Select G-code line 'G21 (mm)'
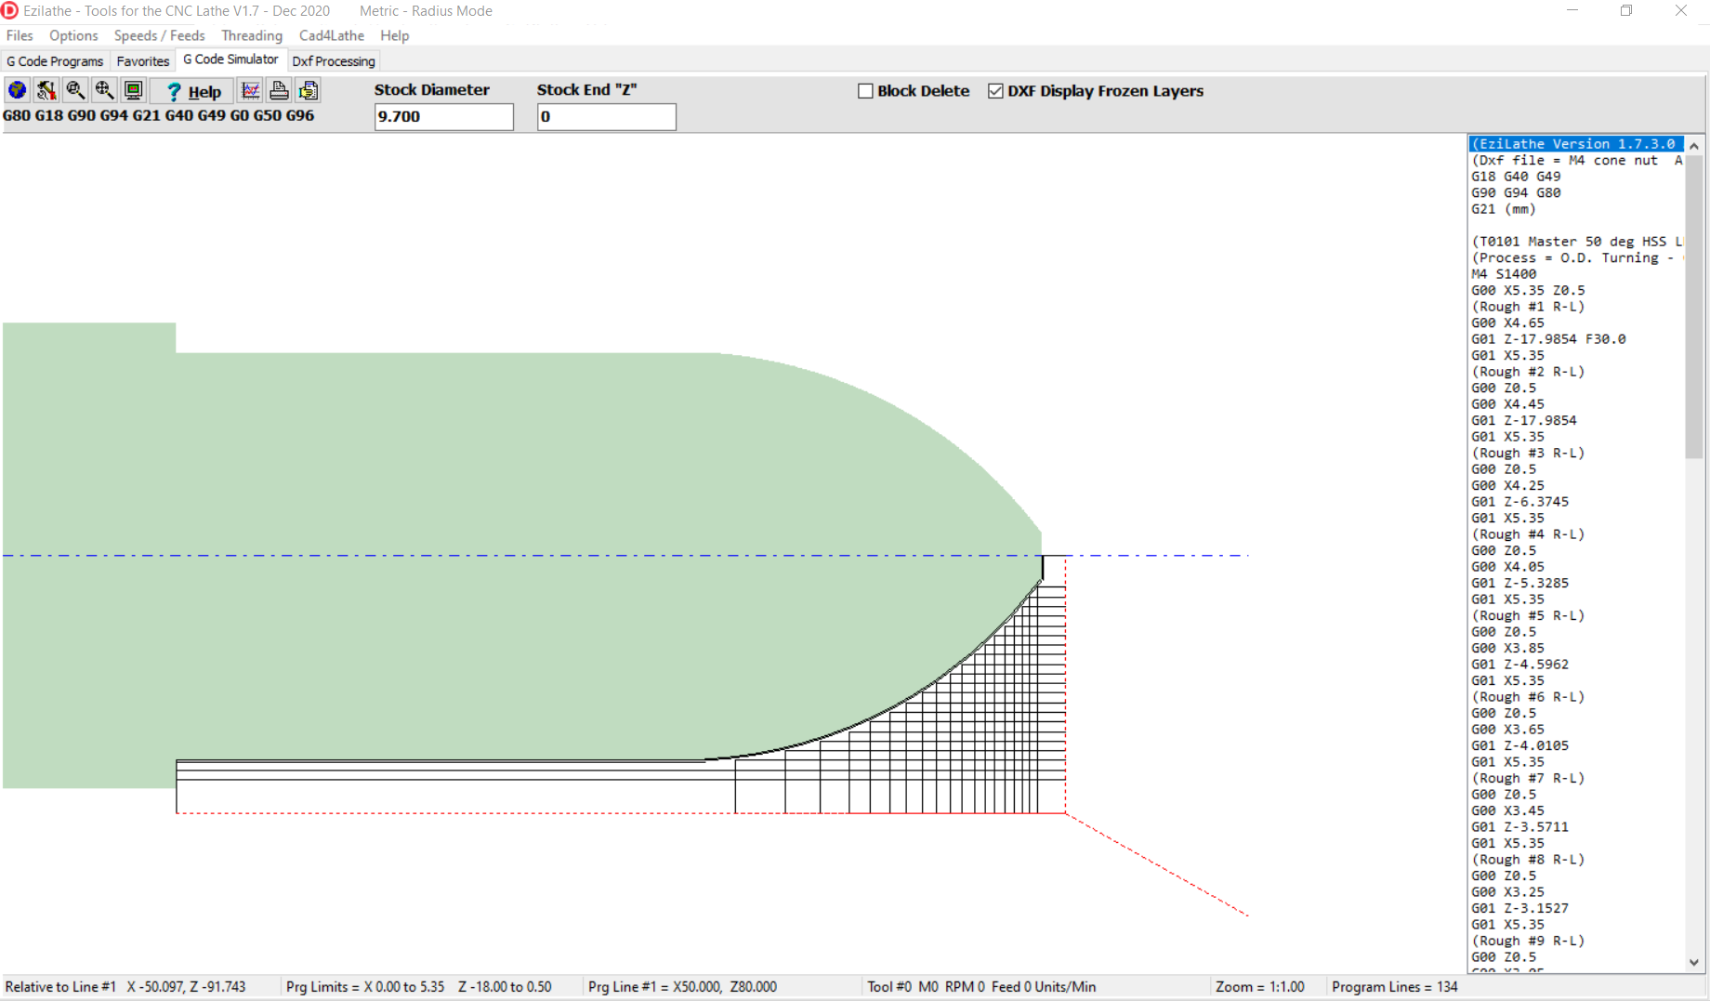 pos(1504,209)
